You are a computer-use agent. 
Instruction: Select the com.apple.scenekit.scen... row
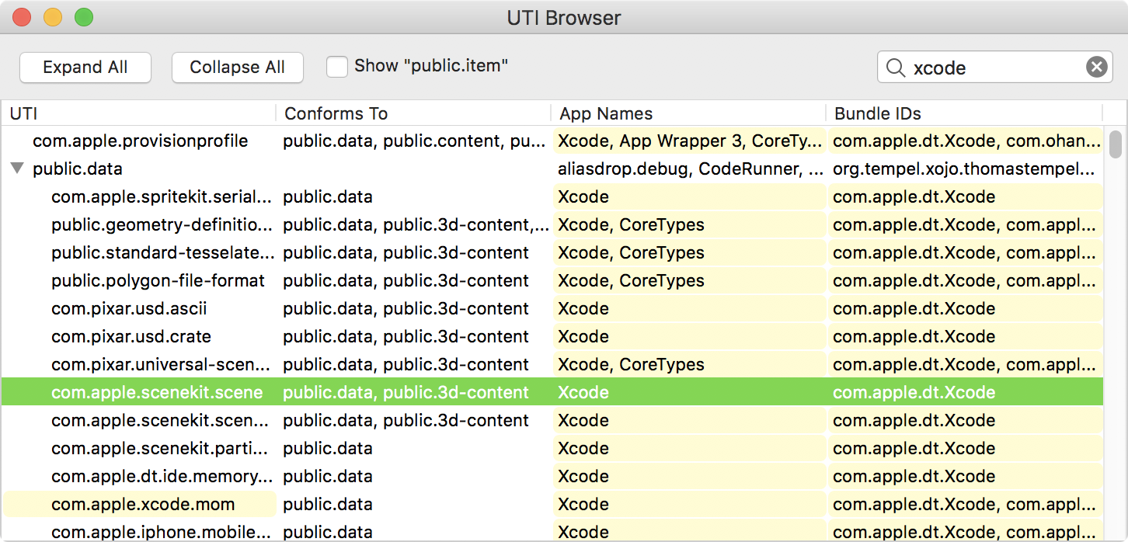pos(552,420)
